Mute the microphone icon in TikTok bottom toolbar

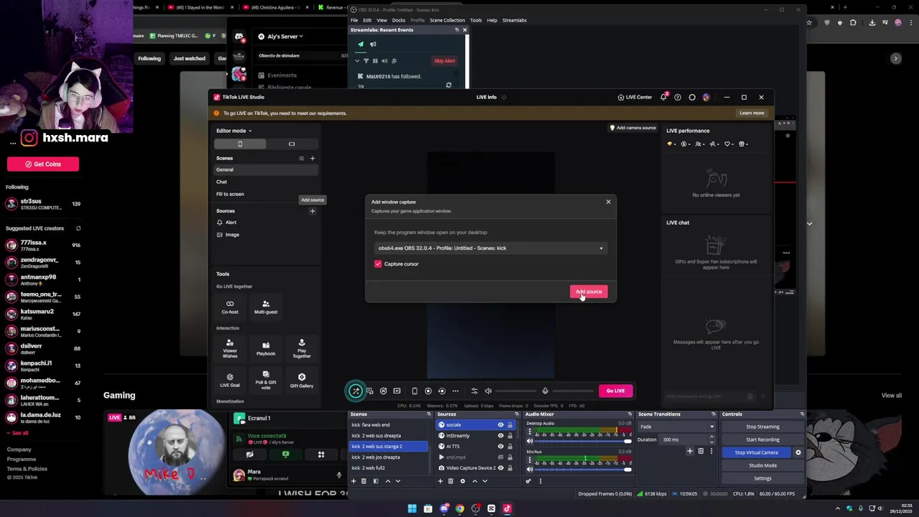tap(545, 391)
